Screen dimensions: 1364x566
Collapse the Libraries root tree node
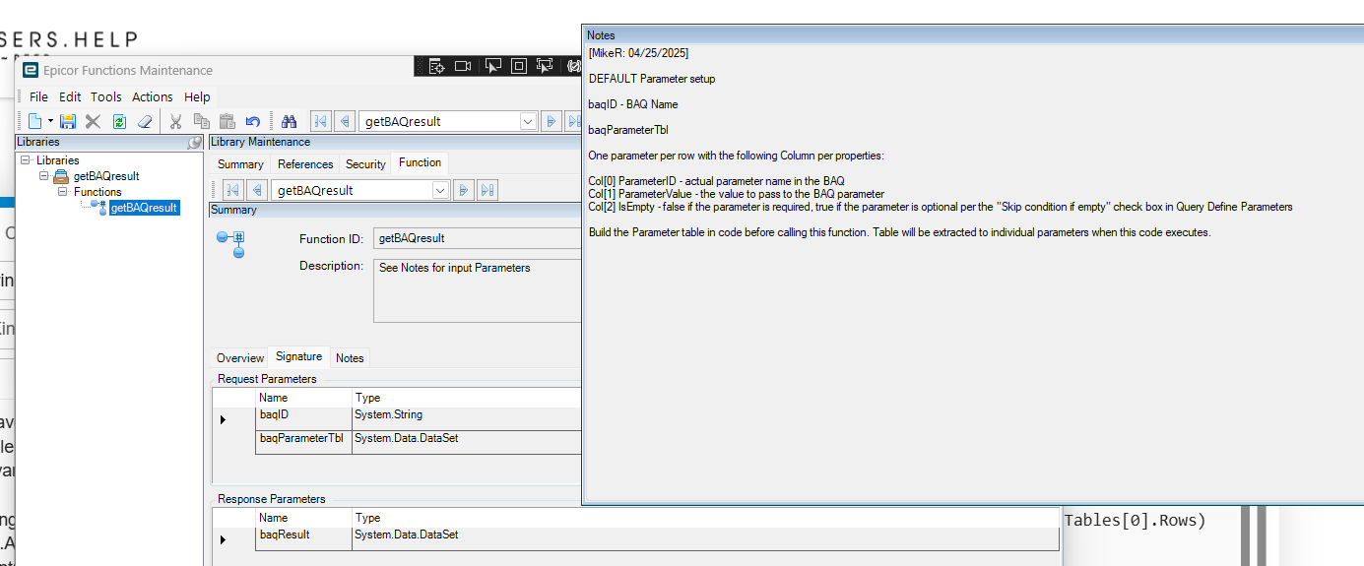tap(25, 160)
